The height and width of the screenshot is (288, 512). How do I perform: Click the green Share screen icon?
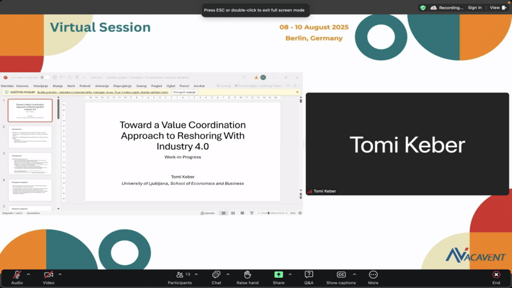pos(278,275)
